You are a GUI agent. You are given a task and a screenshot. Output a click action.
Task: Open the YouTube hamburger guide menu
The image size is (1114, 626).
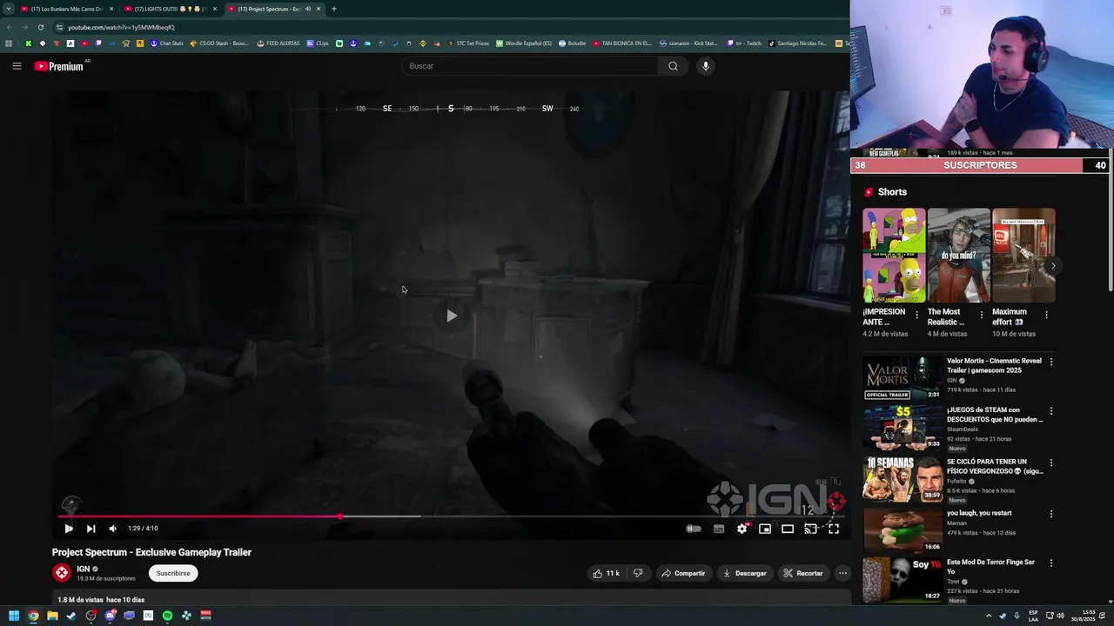tap(17, 66)
